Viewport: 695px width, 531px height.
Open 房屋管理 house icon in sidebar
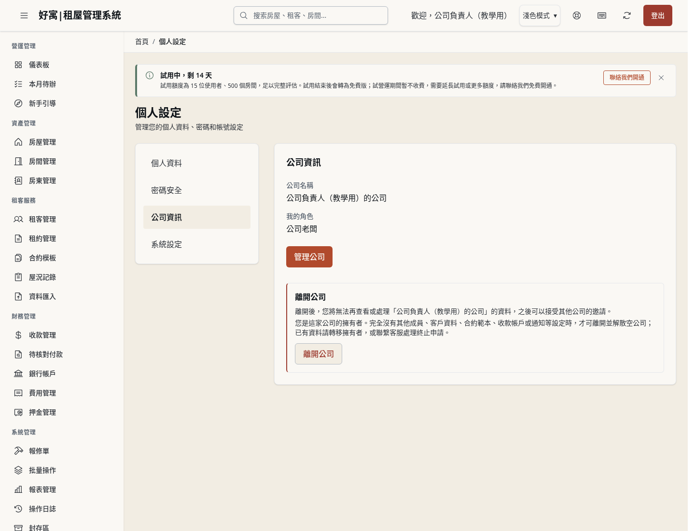click(18, 142)
